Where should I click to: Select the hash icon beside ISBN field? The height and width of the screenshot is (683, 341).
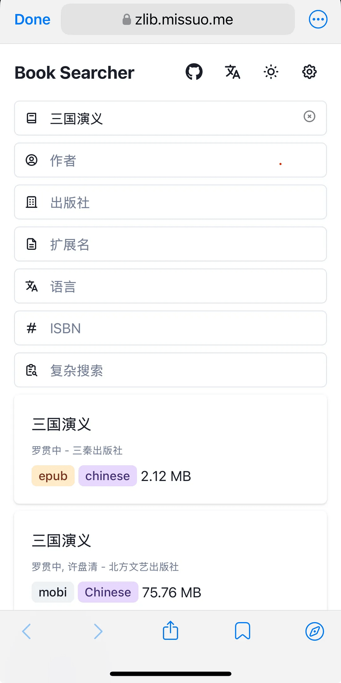point(32,328)
